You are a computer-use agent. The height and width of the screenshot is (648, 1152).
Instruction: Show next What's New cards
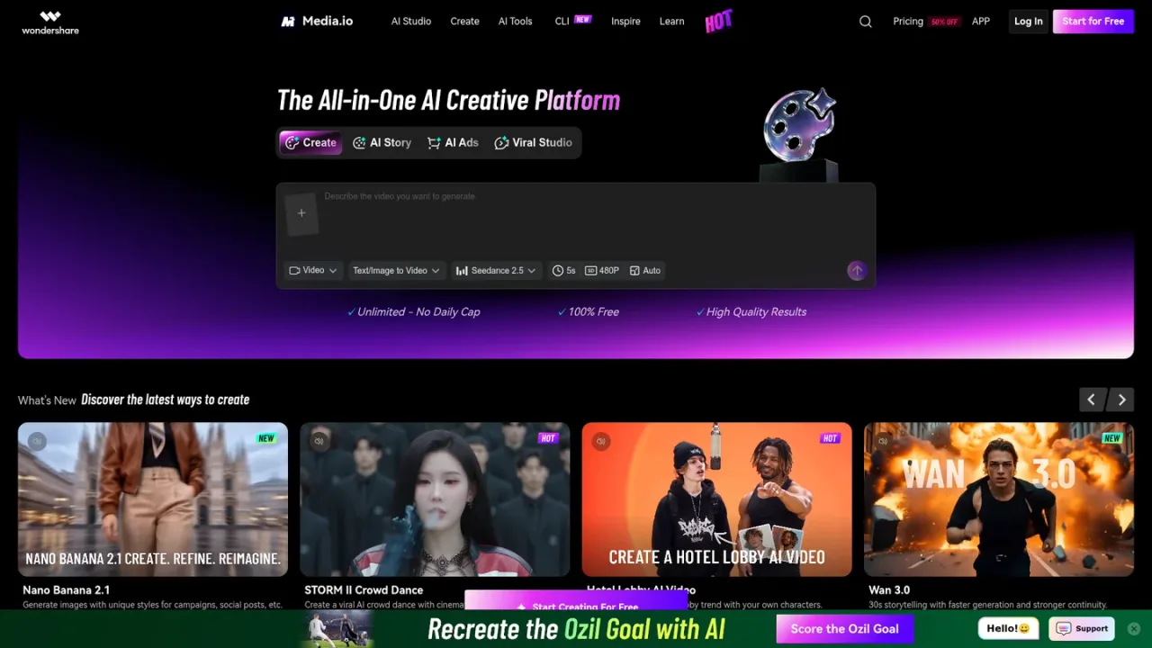click(x=1122, y=400)
